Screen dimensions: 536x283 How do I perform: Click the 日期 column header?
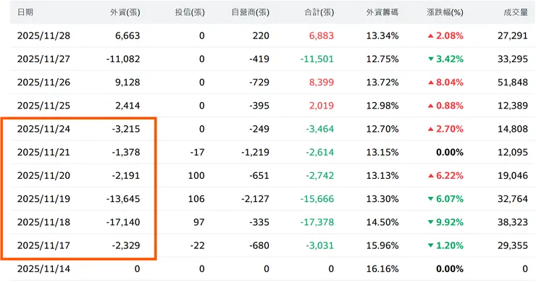(x=25, y=12)
